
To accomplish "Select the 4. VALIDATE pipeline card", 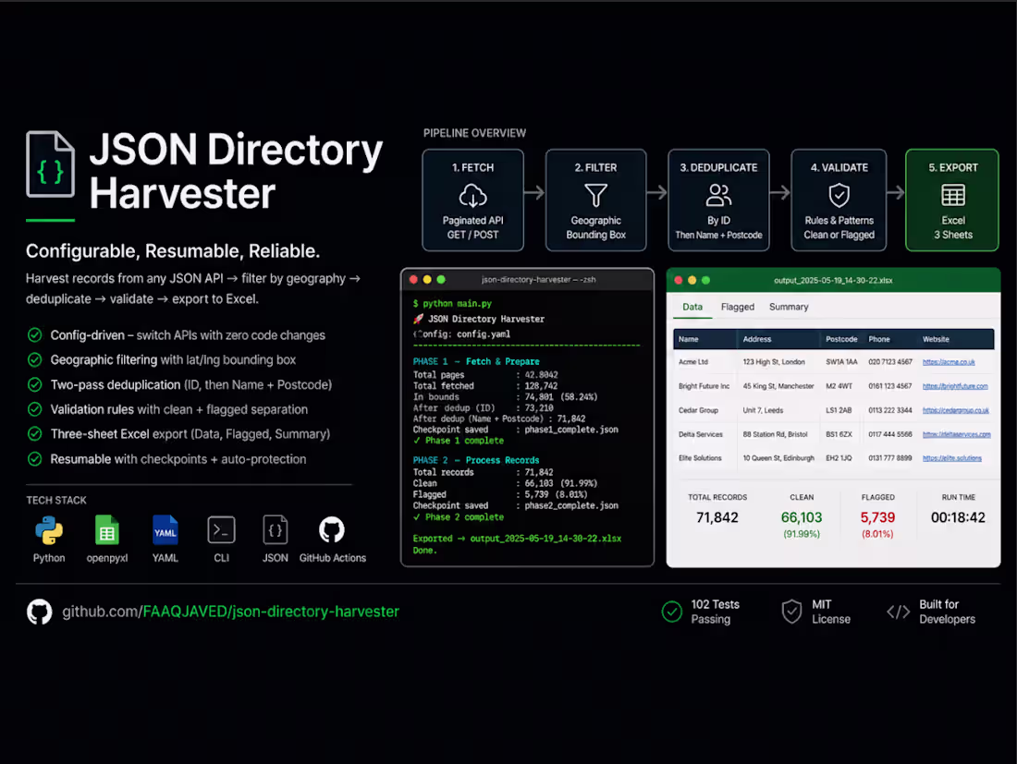I will (x=839, y=200).
